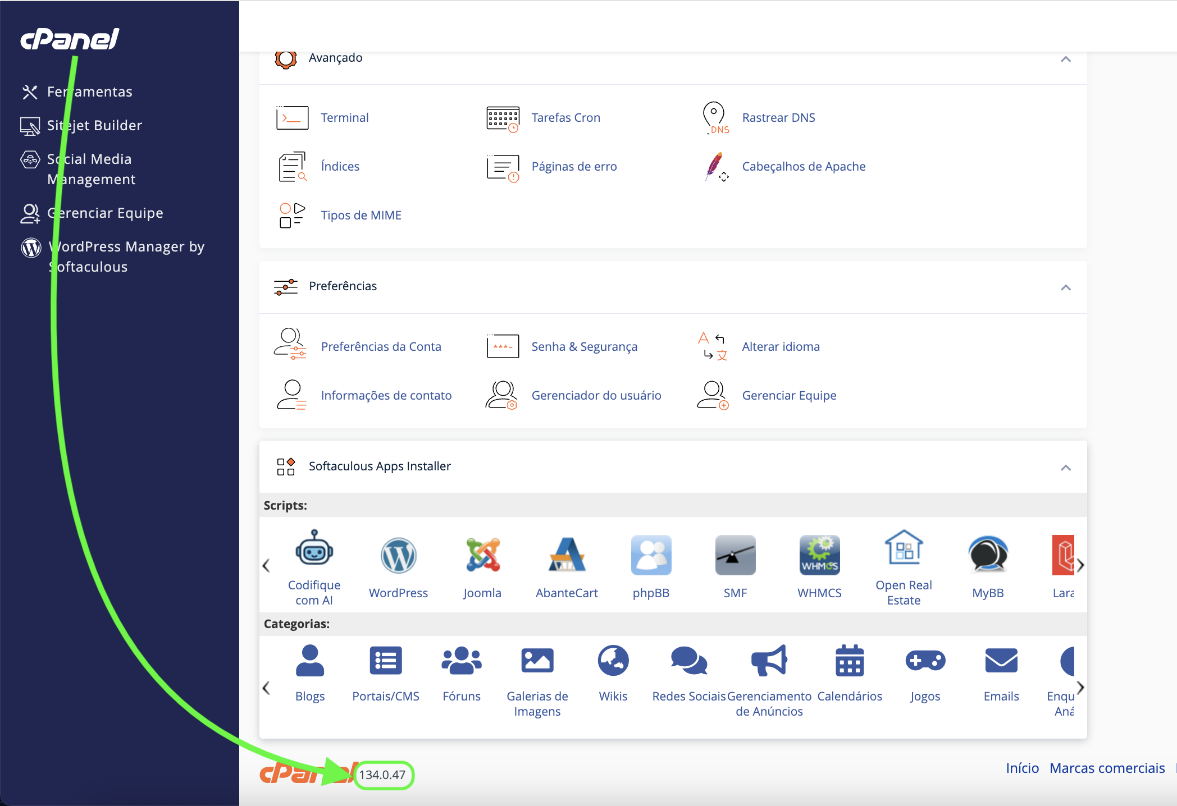Open the Terminal icon
The height and width of the screenshot is (806, 1177).
292,118
